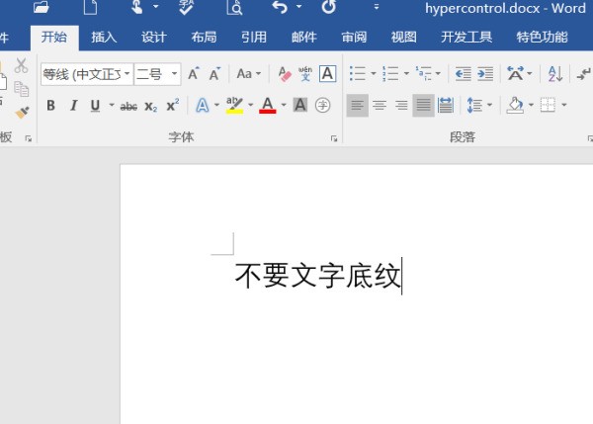The height and width of the screenshot is (424, 593).
Task: Apply numbered list
Action: click(x=390, y=74)
